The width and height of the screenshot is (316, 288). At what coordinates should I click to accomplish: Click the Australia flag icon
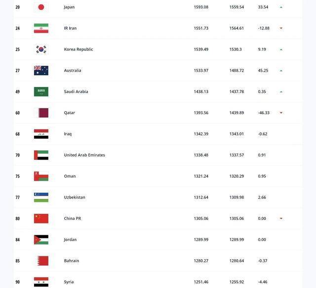point(41,71)
